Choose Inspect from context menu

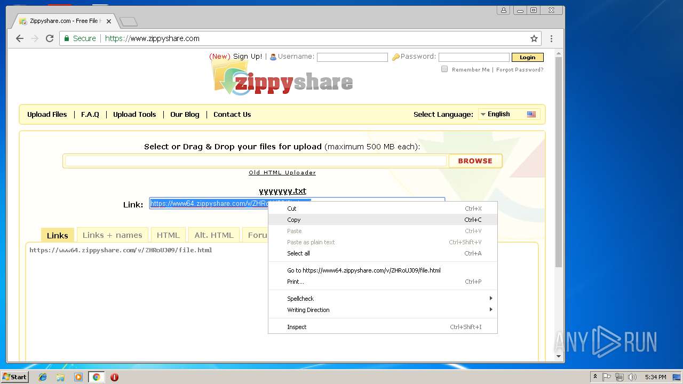(383, 327)
